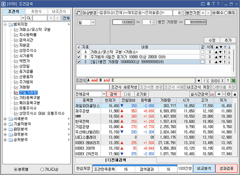Click the 내조건식 저장 button
The height and width of the screenshot is (175, 240).
[198, 87]
